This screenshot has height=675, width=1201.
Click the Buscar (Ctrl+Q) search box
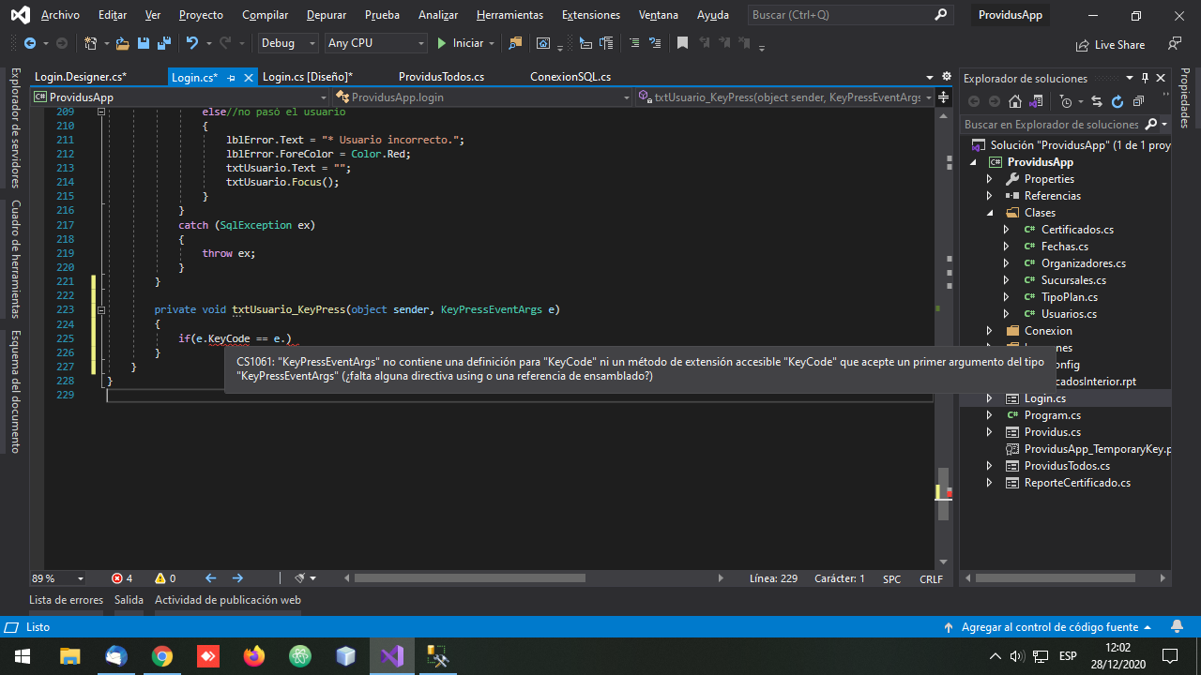click(x=849, y=15)
